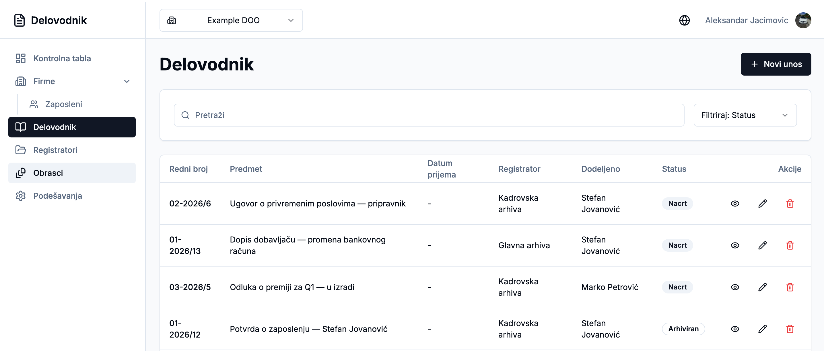Image resolution: width=824 pixels, height=351 pixels.
Task: Collapse the Firme section chevron
Action: pyautogui.click(x=127, y=81)
